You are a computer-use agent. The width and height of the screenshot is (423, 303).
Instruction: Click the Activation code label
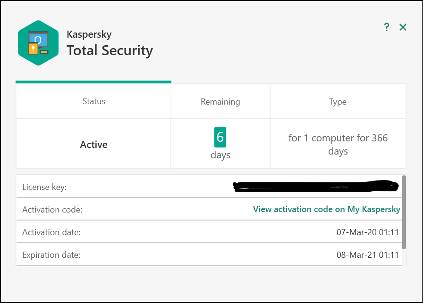click(x=52, y=210)
